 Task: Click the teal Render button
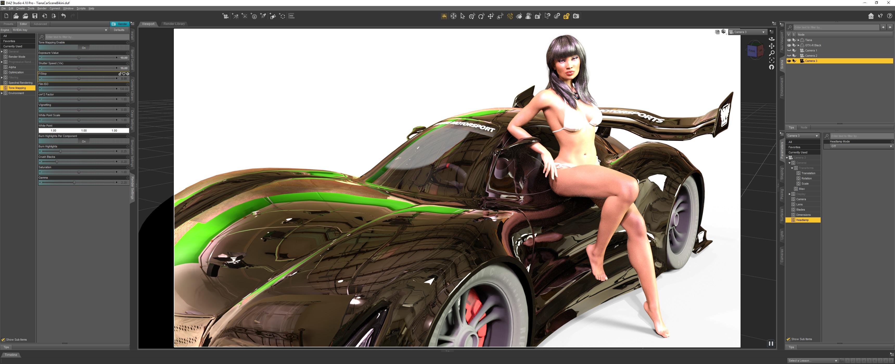click(119, 24)
